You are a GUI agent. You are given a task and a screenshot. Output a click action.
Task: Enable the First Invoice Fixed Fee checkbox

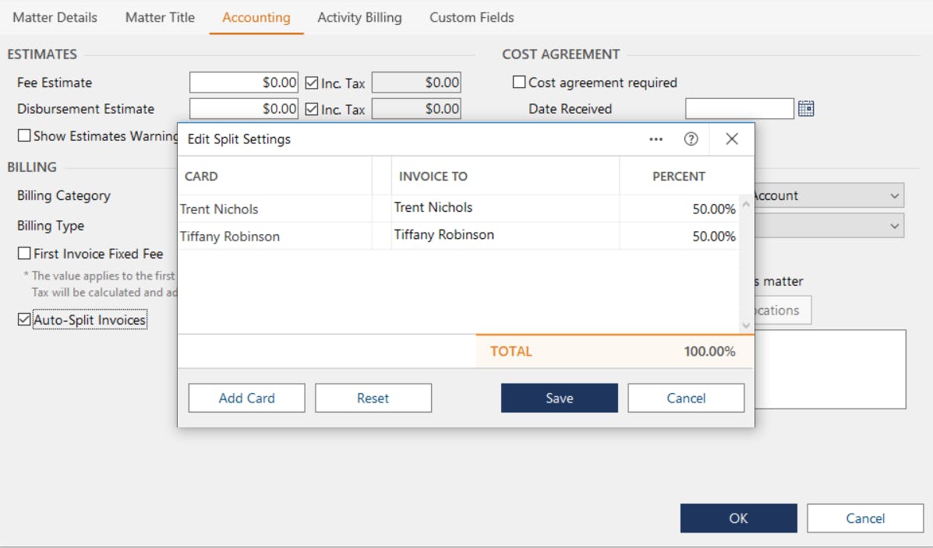pyautogui.click(x=25, y=254)
